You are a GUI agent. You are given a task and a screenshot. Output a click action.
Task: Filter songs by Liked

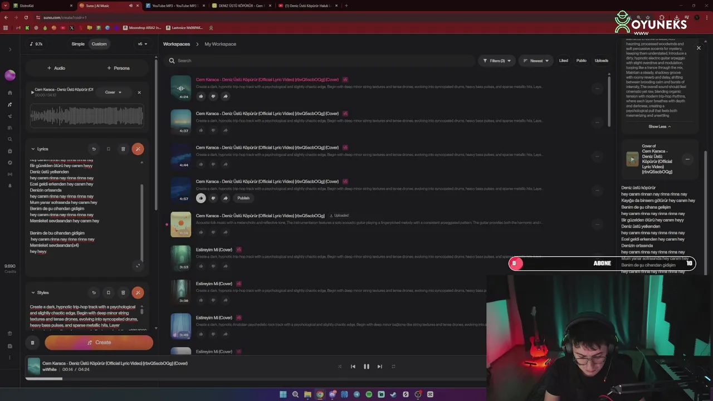click(564, 61)
